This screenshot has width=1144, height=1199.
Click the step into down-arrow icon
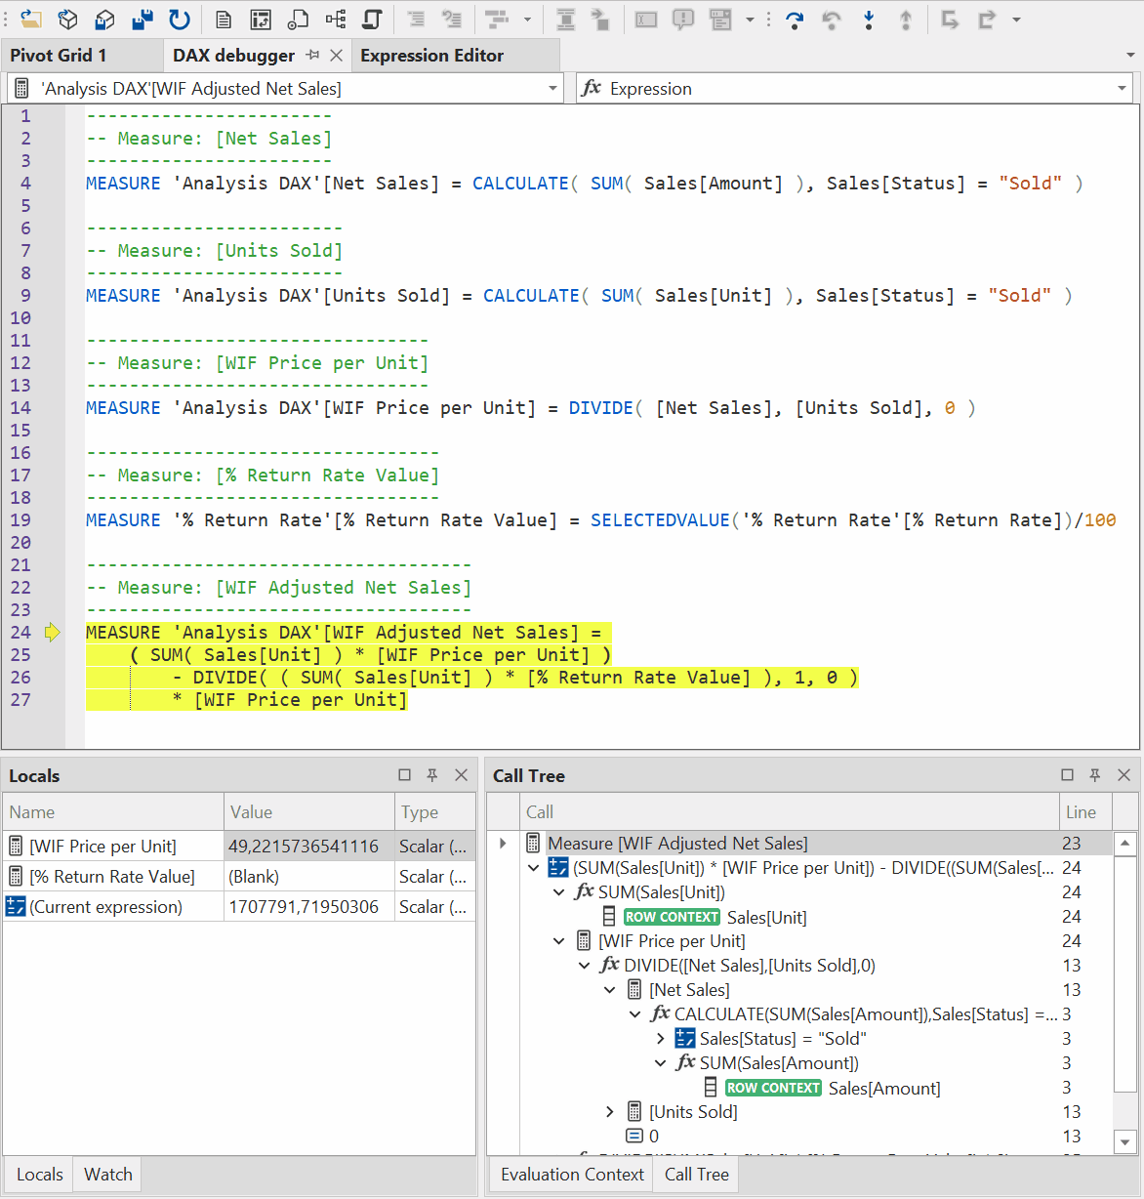[869, 19]
